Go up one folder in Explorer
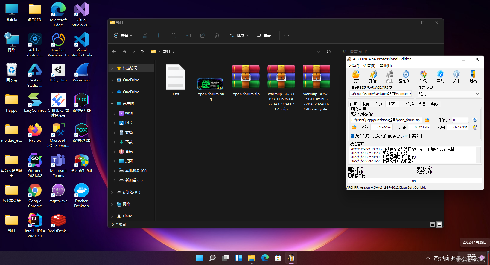This screenshot has height=265, width=490. [142, 52]
